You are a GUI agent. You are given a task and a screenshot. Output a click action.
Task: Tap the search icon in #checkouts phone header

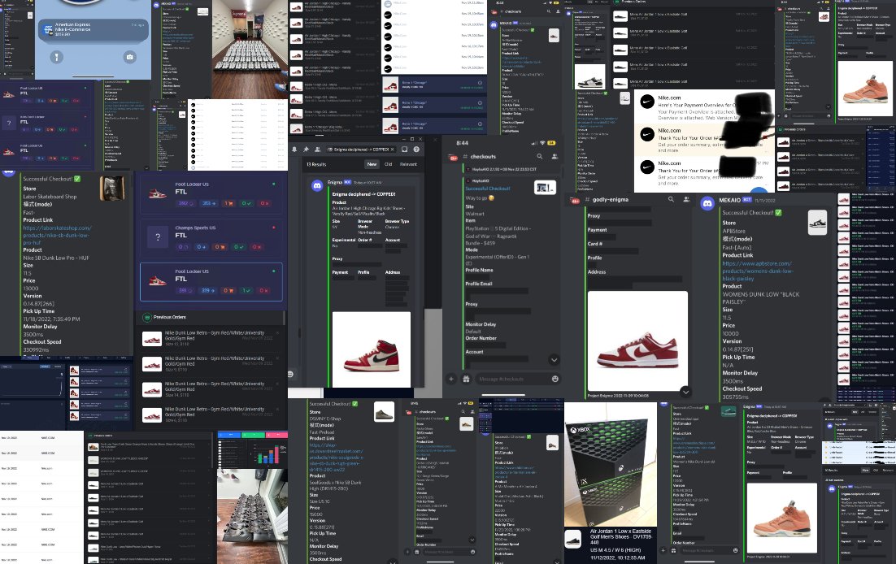point(539,156)
